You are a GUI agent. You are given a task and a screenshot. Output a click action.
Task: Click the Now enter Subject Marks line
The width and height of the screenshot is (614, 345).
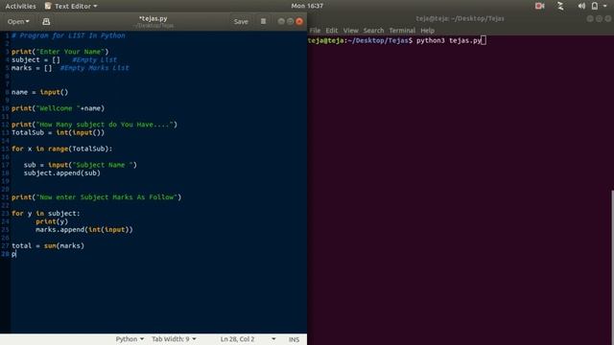click(96, 197)
